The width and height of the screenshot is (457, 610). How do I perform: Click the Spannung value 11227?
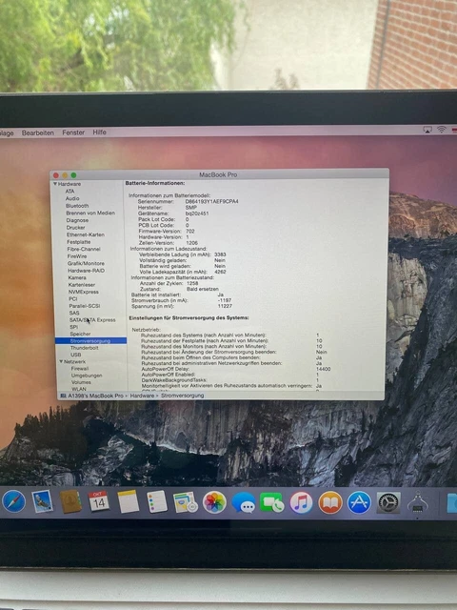click(x=225, y=306)
